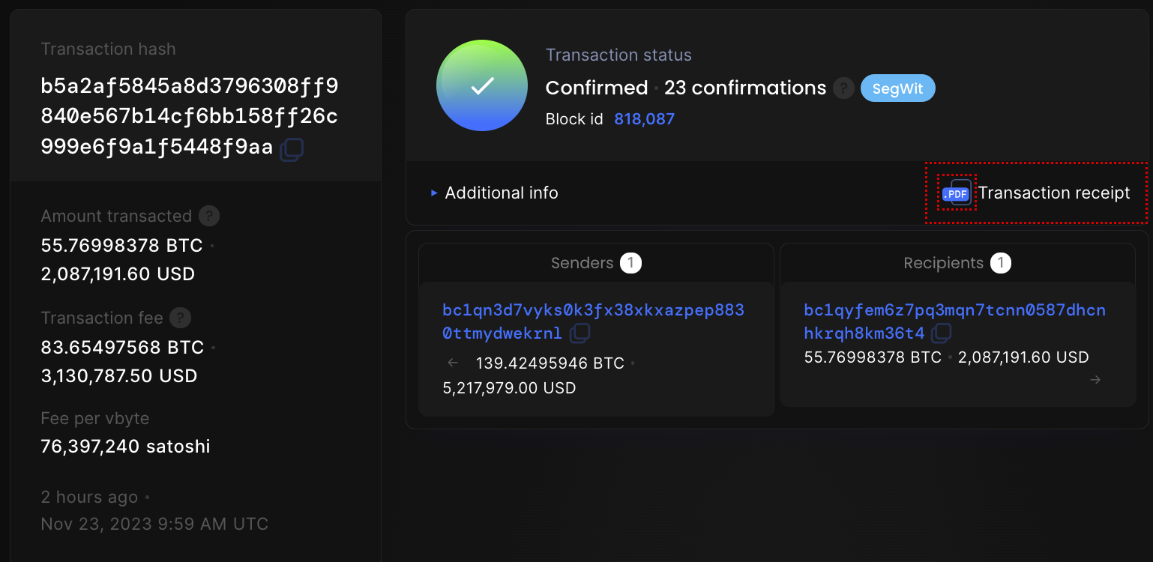Open sender address bc1qn3d7vyks0k3fx38 link
The image size is (1153, 562).
(x=593, y=321)
